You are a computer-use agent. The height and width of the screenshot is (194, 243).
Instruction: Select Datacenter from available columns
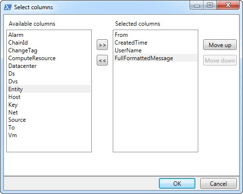(x=49, y=66)
